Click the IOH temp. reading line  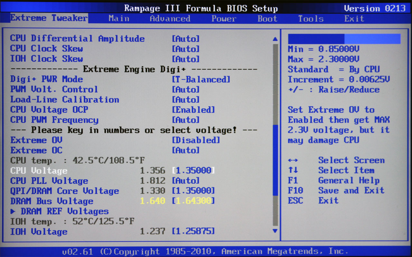(x=72, y=221)
